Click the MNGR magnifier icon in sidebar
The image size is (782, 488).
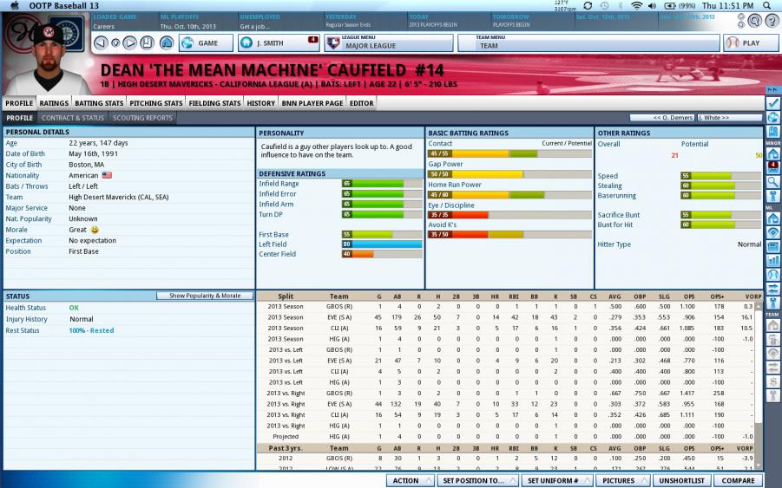[x=773, y=182]
